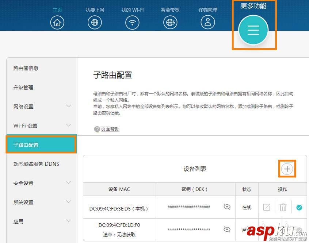
Task: Open the 主页 home icon
Action: (x=57, y=22)
